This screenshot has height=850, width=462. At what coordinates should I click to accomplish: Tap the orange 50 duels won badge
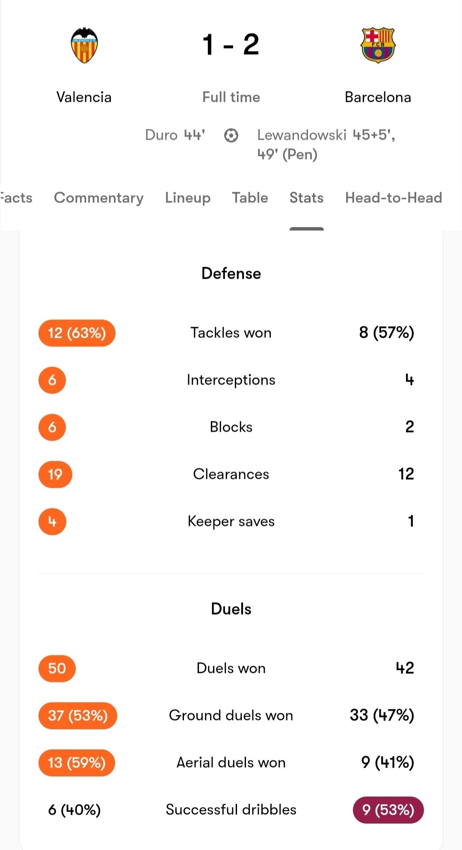point(57,668)
